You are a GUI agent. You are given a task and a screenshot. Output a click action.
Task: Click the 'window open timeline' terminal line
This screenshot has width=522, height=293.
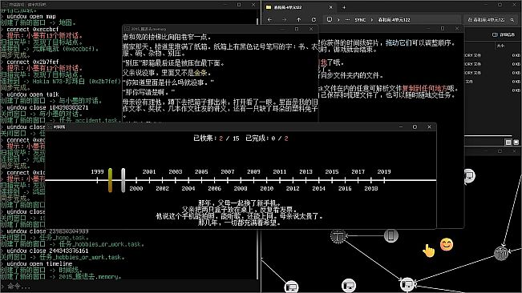coord(39,263)
